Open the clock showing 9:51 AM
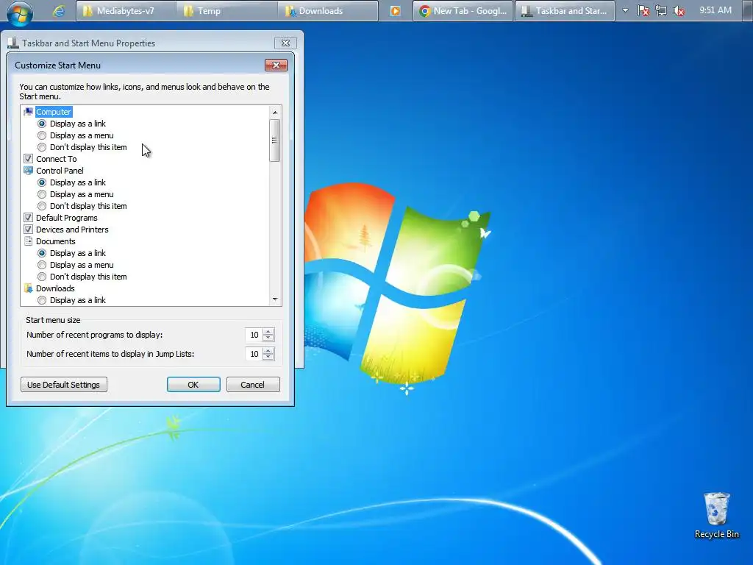 click(x=715, y=10)
